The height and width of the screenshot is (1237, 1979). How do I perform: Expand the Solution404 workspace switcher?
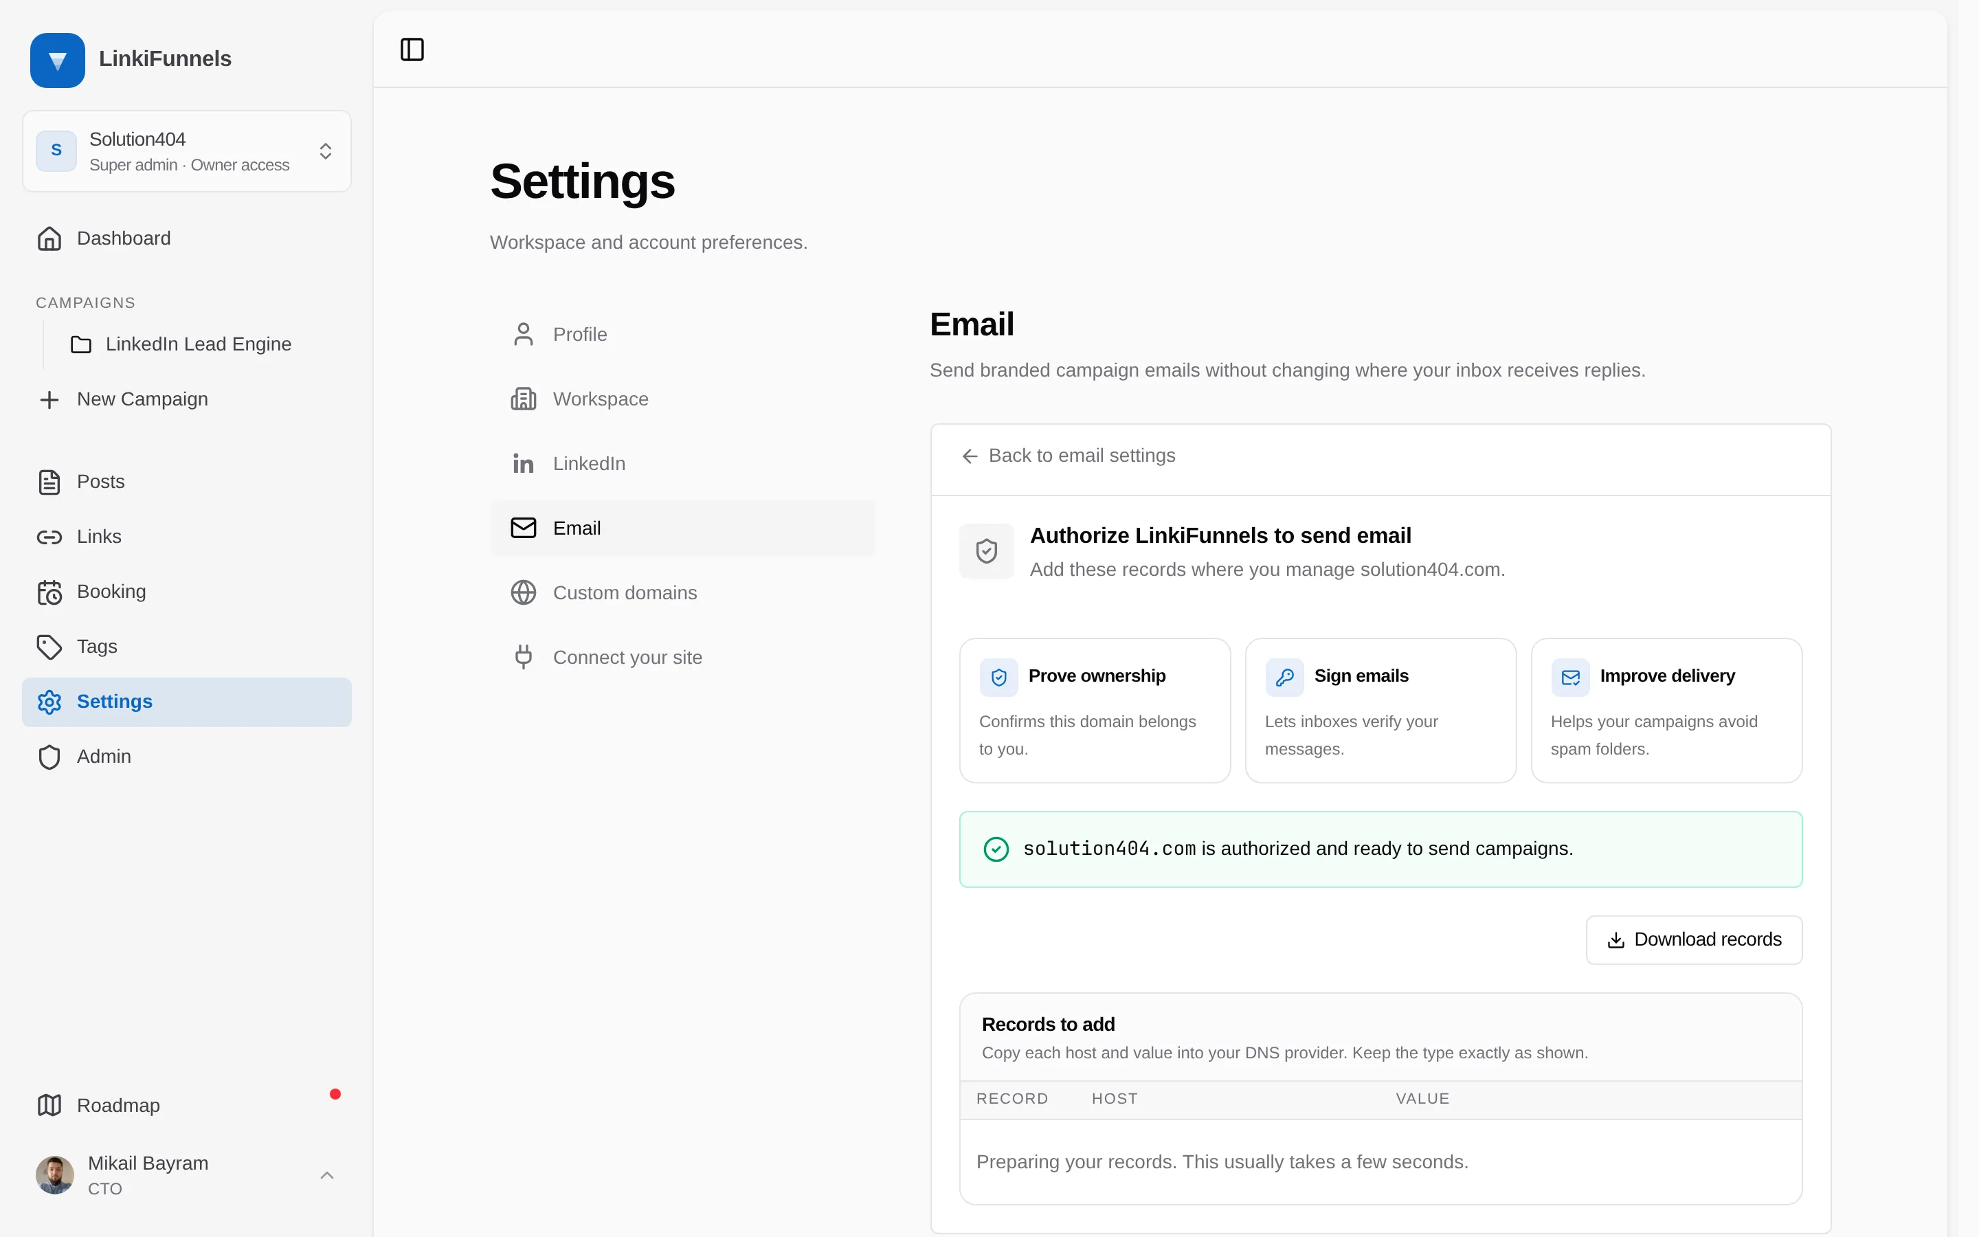(186, 151)
